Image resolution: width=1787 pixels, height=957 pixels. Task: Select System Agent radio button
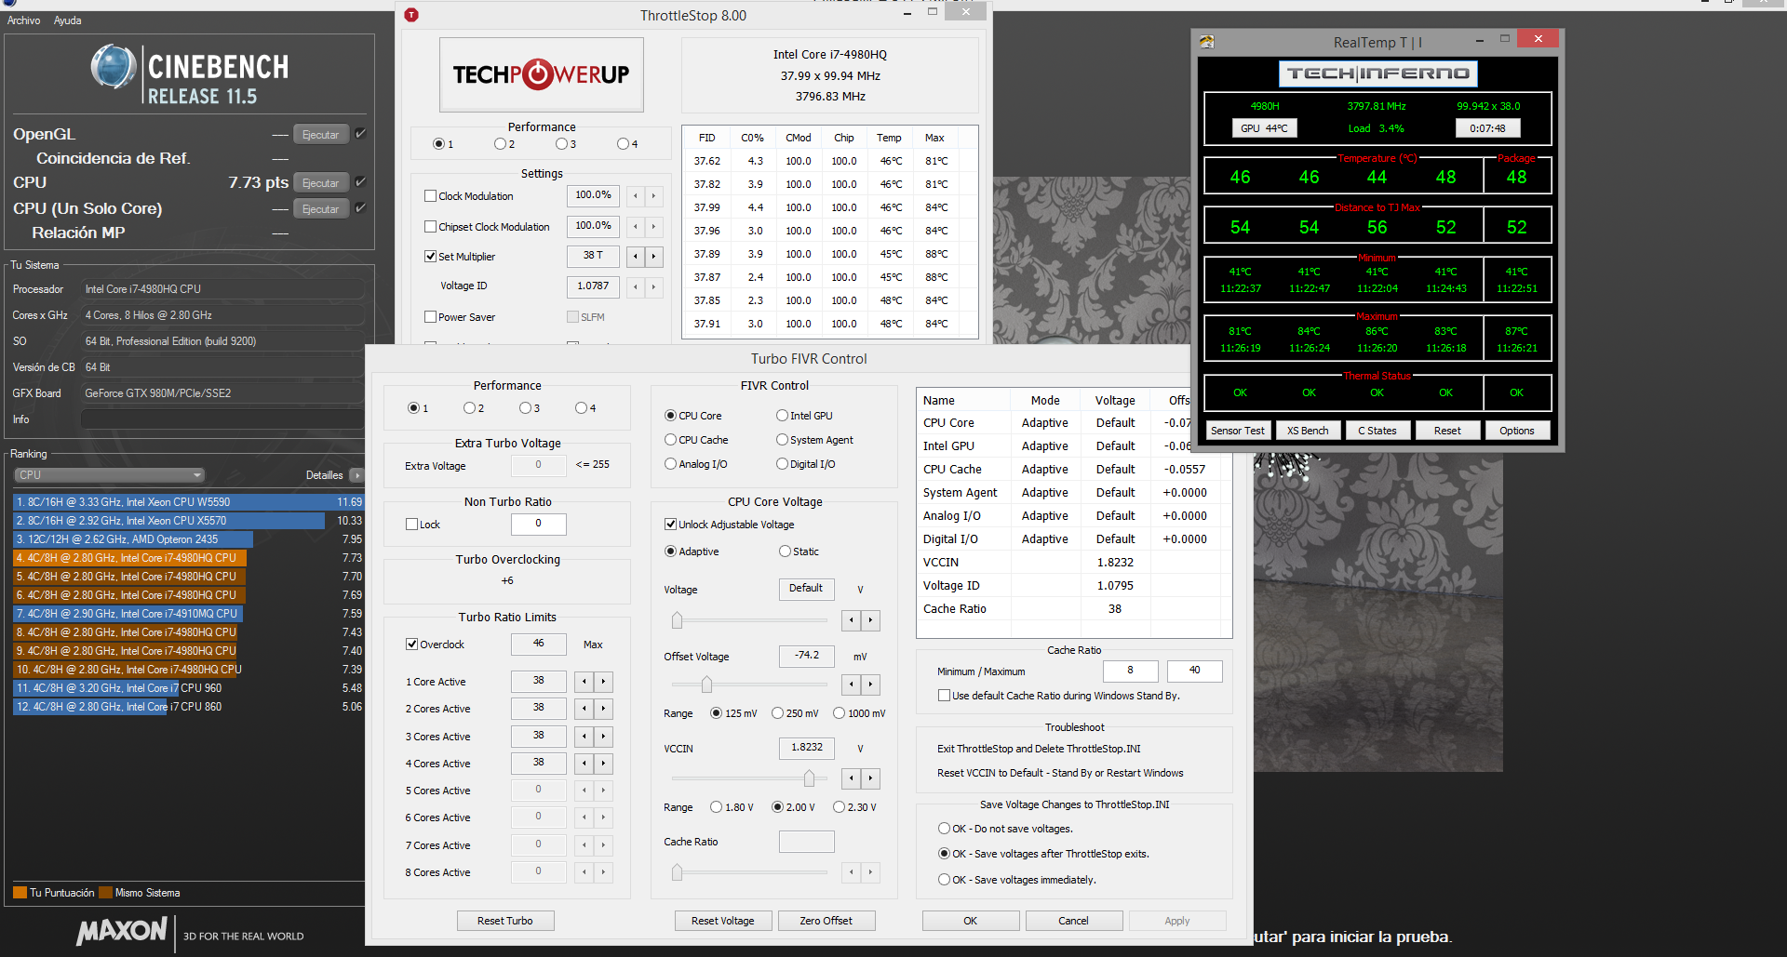pos(782,440)
